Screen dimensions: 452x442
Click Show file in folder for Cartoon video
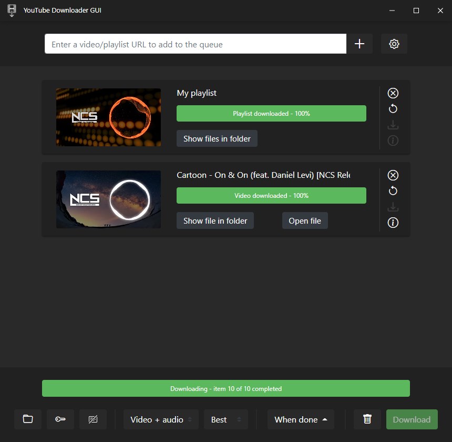(215, 220)
